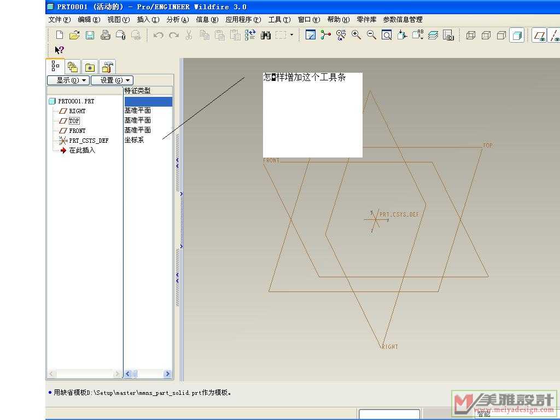
Task: Select the dashed box selection tool
Action: (281, 35)
